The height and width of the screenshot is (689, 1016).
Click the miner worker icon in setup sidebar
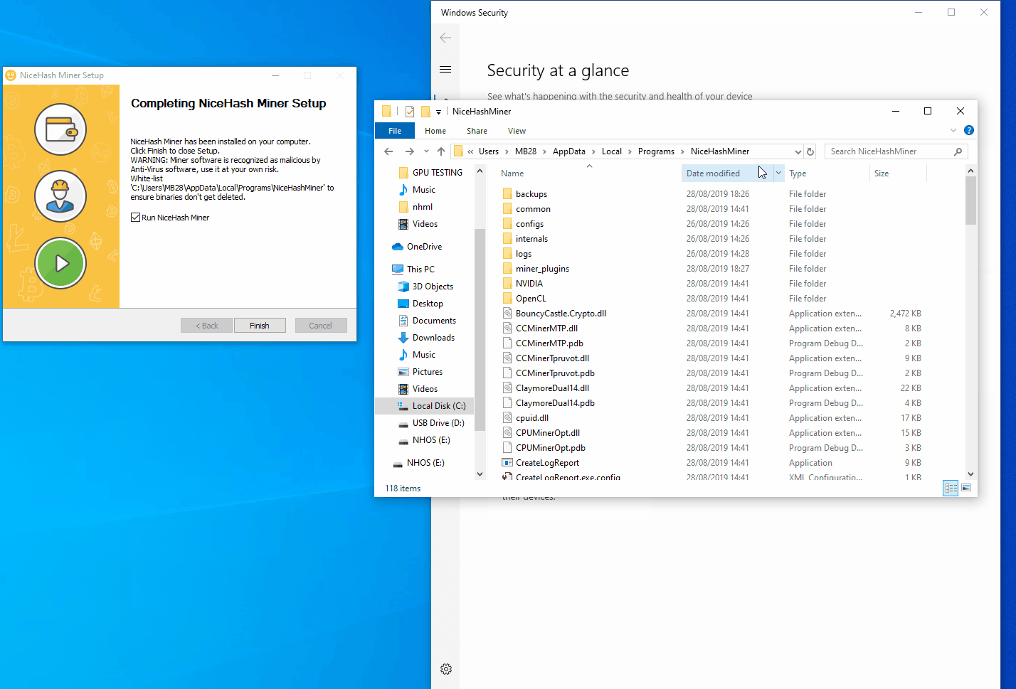(x=60, y=196)
